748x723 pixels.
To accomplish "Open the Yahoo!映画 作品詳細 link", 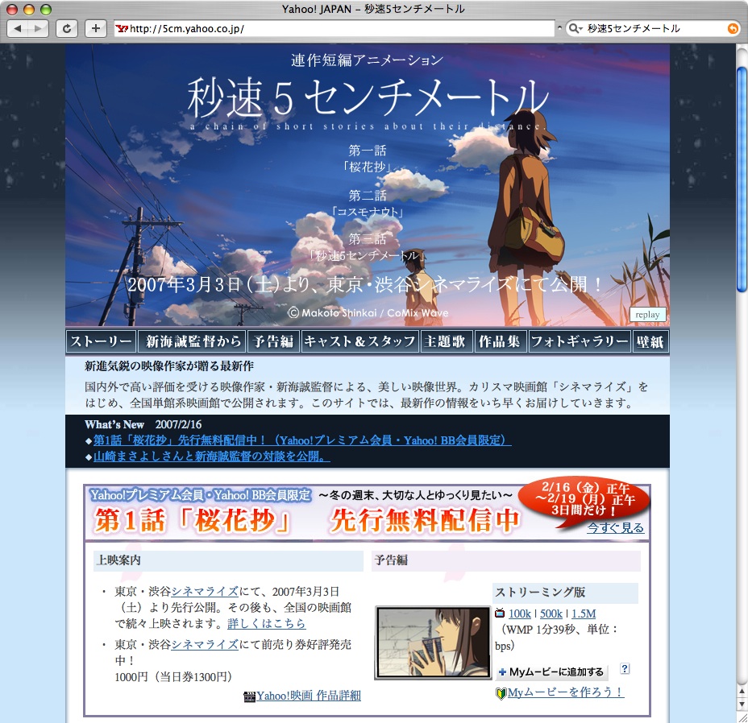I will (x=309, y=696).
